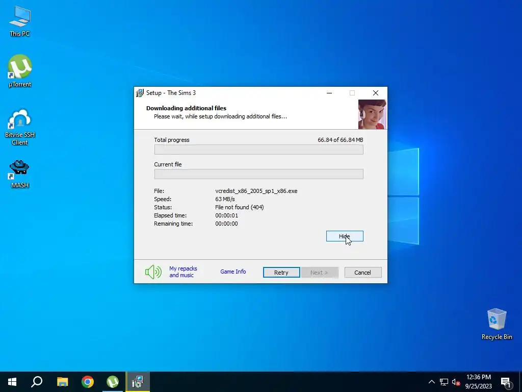Screen dimensions: 522x392
Task: Select the MASH desktop shortcut
Action: pyautogui.click(x=20, y=174)
